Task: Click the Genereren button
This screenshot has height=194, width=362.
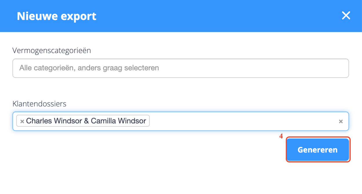Action: tap(318, 150)
